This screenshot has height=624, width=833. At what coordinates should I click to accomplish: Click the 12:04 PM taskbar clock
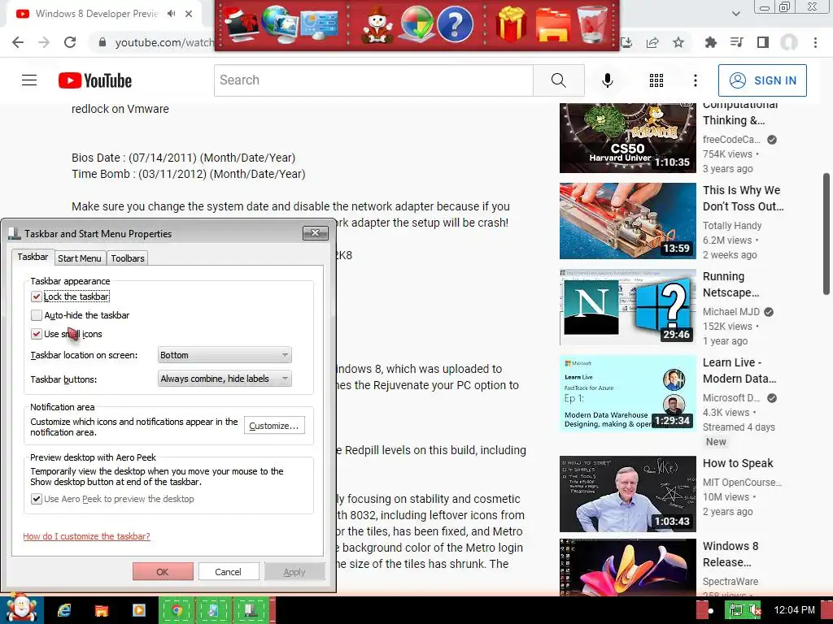point(794,610)
